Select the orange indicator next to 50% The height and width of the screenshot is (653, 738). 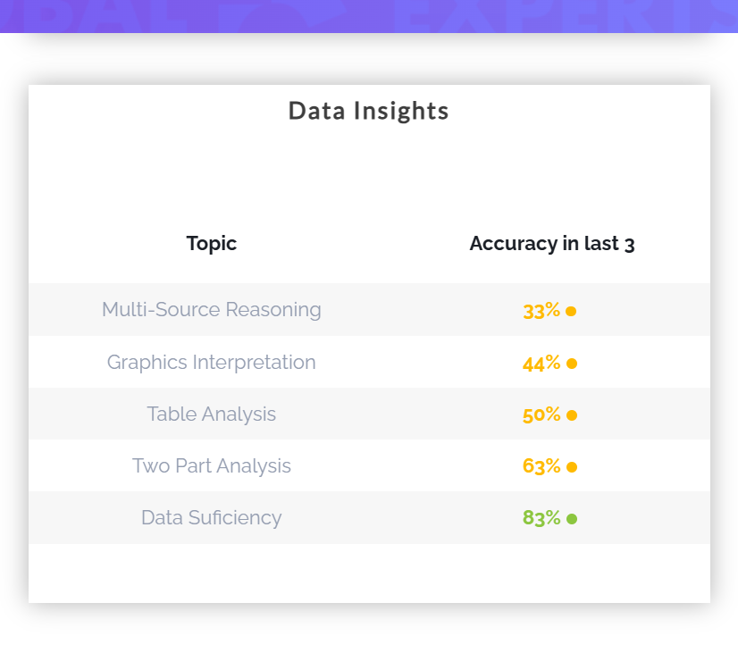572,415
